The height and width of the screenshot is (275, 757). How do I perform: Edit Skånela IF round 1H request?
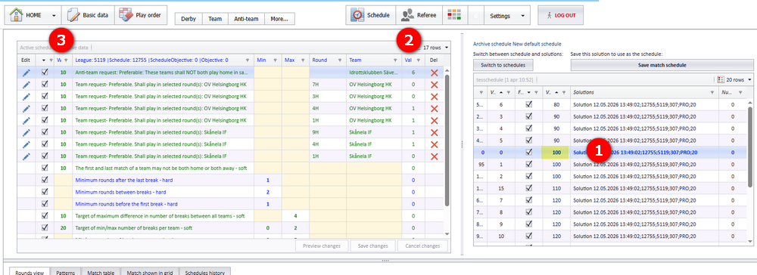click(x=26, y=156)
